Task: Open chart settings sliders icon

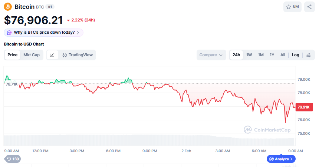Action: [x=308, y=55]
